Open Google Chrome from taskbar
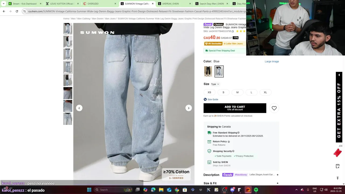345x194 pixels. (x=177, y=190)
